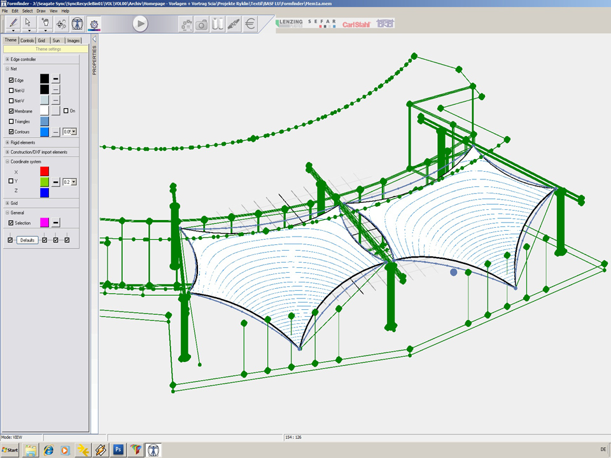Uncheck the Membrane checkbox
Viewport: 611px width, 458px height.
11,111
